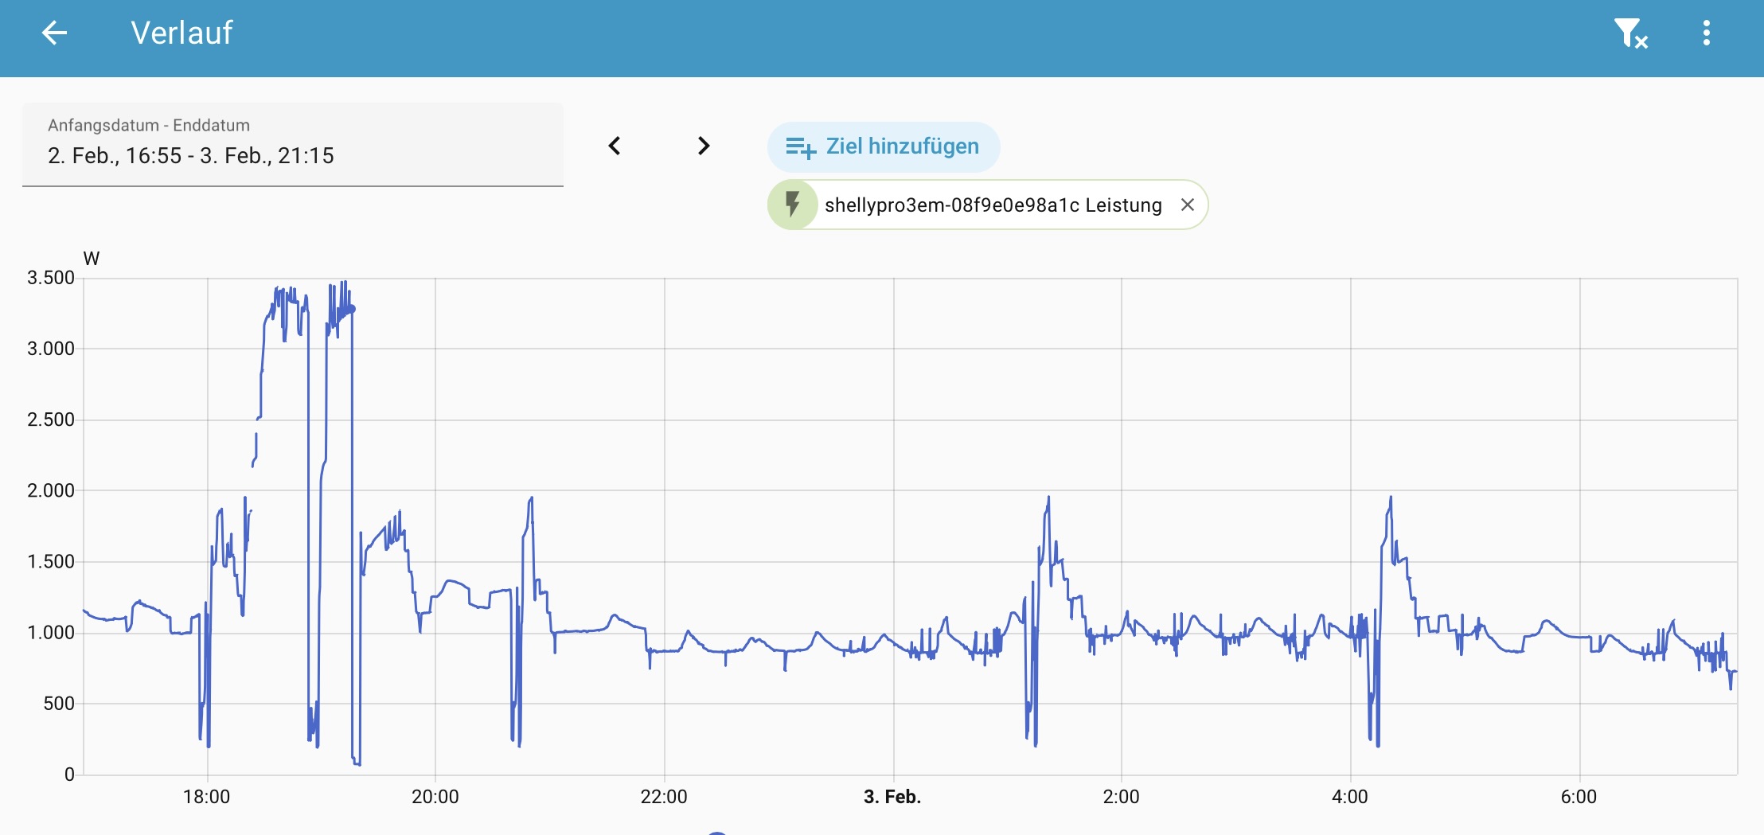The height and width of the screenshot is (835, 1764).
Task: Click the Verlauf page title
Action: [x=181, y=33]
